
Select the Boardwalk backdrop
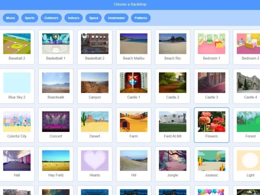coord(56,86)
